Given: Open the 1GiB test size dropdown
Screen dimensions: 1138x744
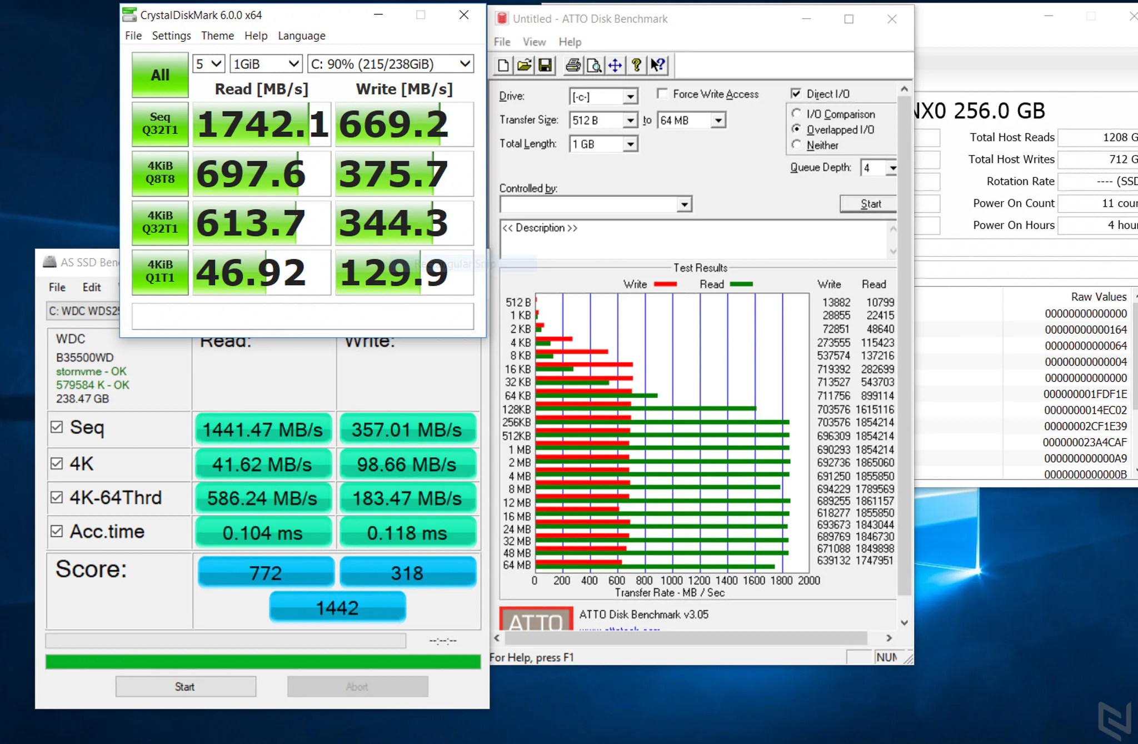Looking at the screenshot, I should [x=266, y=64].
